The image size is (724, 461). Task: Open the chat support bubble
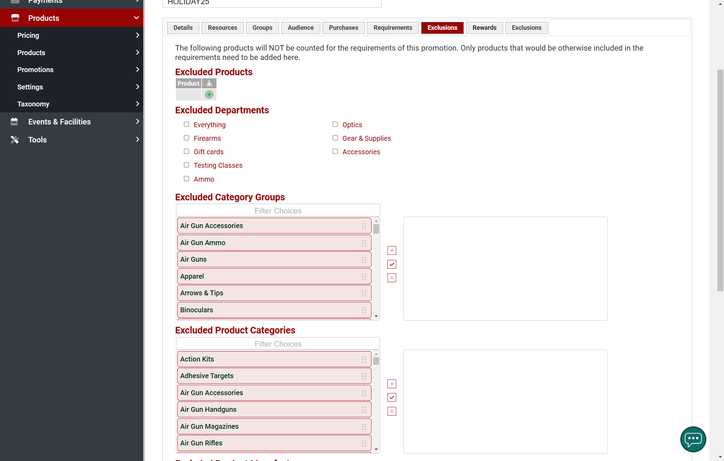coord(693,439)
